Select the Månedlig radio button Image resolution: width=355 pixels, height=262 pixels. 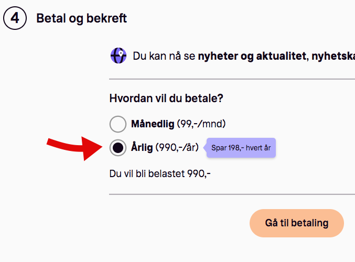click(x=118, y=124)
